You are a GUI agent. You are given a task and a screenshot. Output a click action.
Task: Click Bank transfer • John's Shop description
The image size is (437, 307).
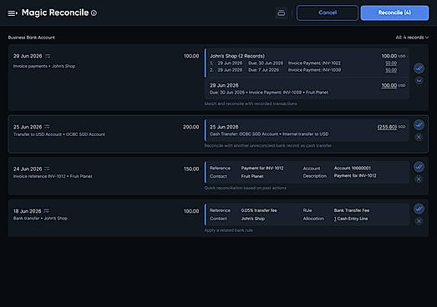(x=40, y=219)
